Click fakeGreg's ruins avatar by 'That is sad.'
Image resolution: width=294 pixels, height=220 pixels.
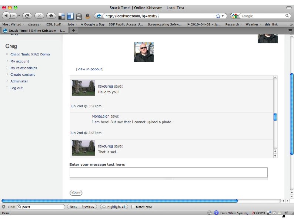pos(83,148)
